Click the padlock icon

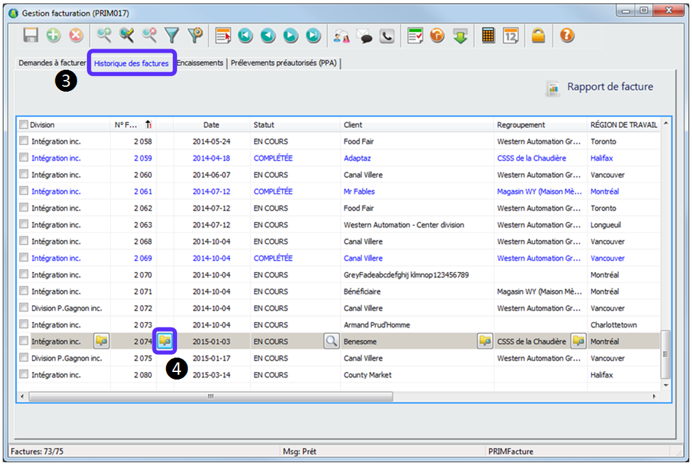click(538, 36)
